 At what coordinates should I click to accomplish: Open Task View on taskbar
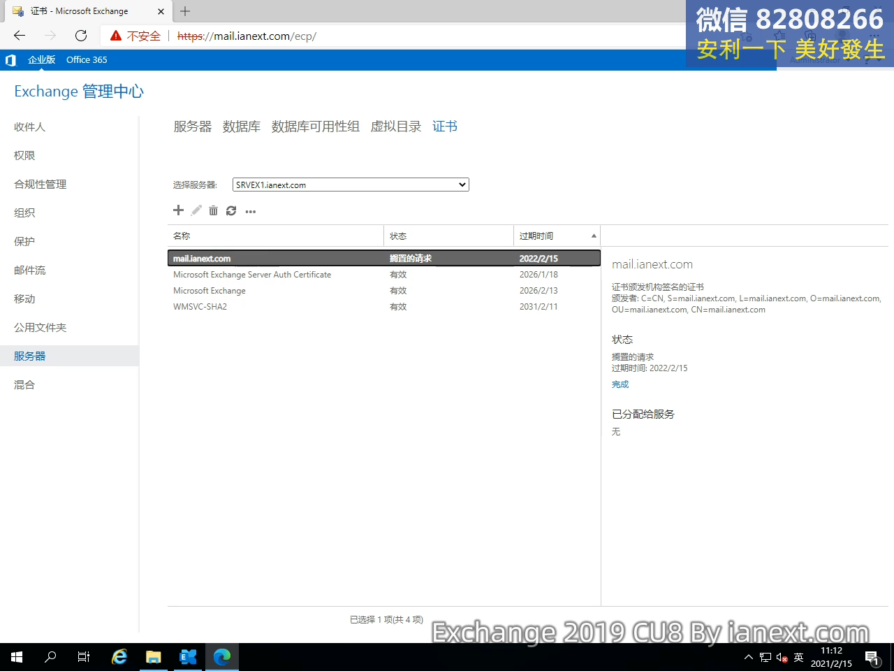pyautogui.click(x=84, y=657)
